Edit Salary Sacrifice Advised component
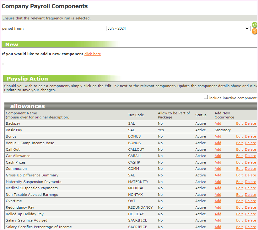This screenshot has height=230, width=258. (x=239, y=220)
